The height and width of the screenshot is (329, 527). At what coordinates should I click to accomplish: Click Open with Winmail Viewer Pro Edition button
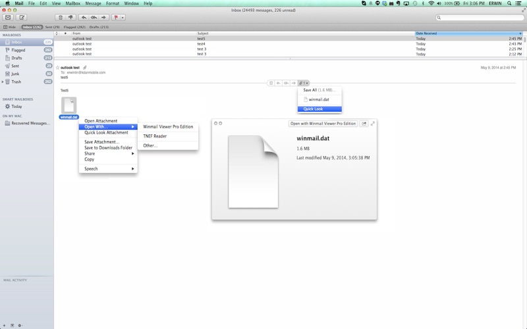323,124
